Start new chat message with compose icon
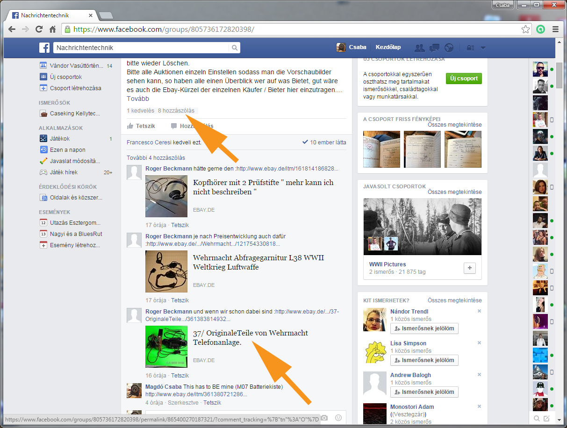 point(546,418)
